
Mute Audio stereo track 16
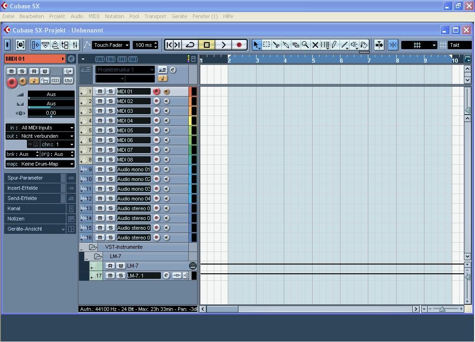tap(100, 238)
